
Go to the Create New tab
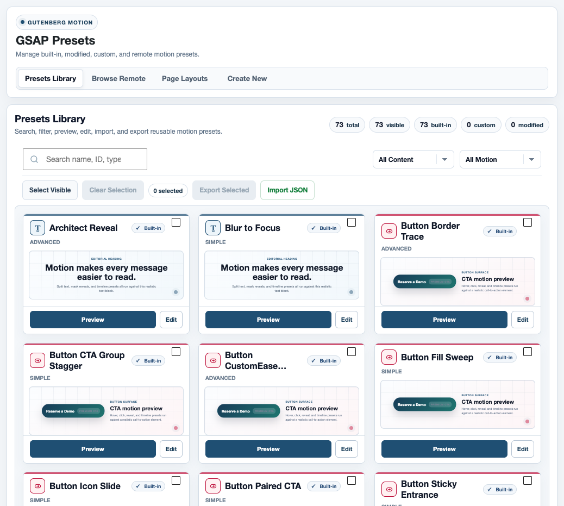pyautogui.click(x=247, y=78)
